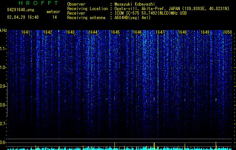Click the 1647 time marker
236x150 pixels.
pos(160,32)
